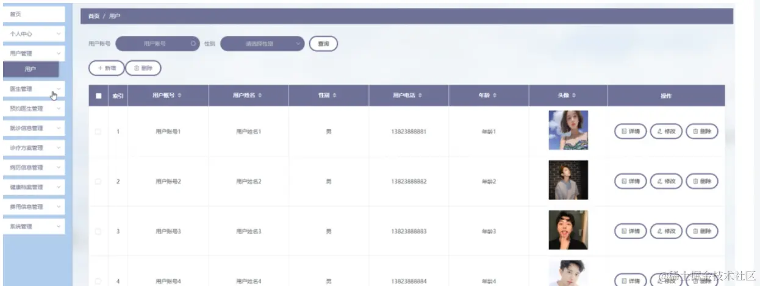Check the checkbox for row 用户账号3
This screenshot has height=286, width=760.
98,232
